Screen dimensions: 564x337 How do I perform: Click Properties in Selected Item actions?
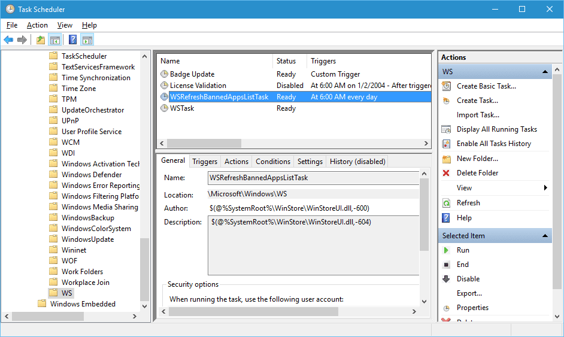(x=472, y=308)
